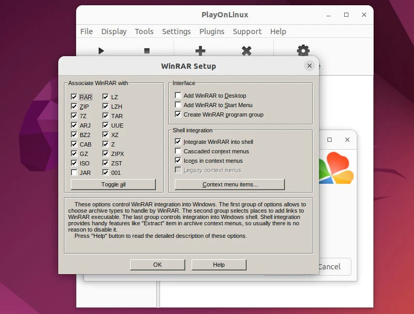Viewport: 414px width, 314px height.
Task: Open the File menu
Action: [x=87, y=32]
